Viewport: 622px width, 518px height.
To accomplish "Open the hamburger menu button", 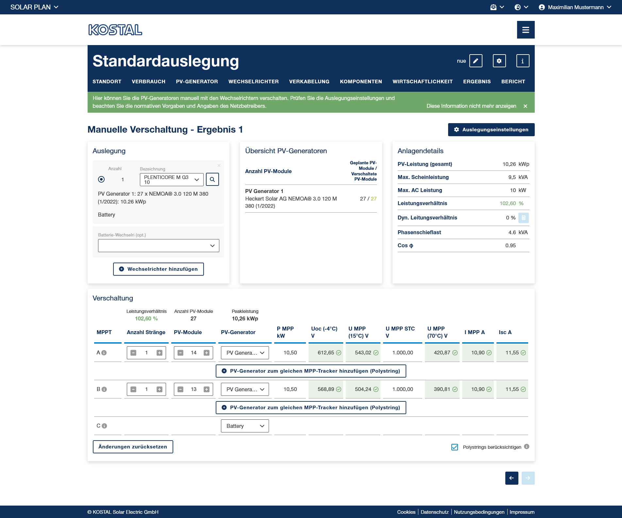I will [526, 30].
